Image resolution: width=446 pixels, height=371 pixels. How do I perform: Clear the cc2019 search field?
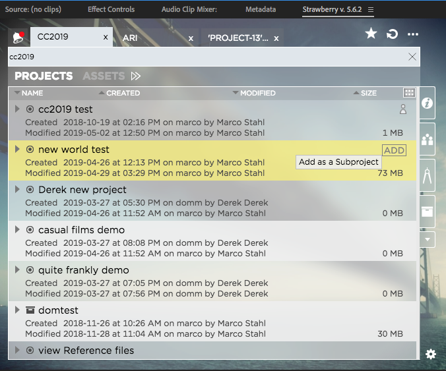coord(412,57)
